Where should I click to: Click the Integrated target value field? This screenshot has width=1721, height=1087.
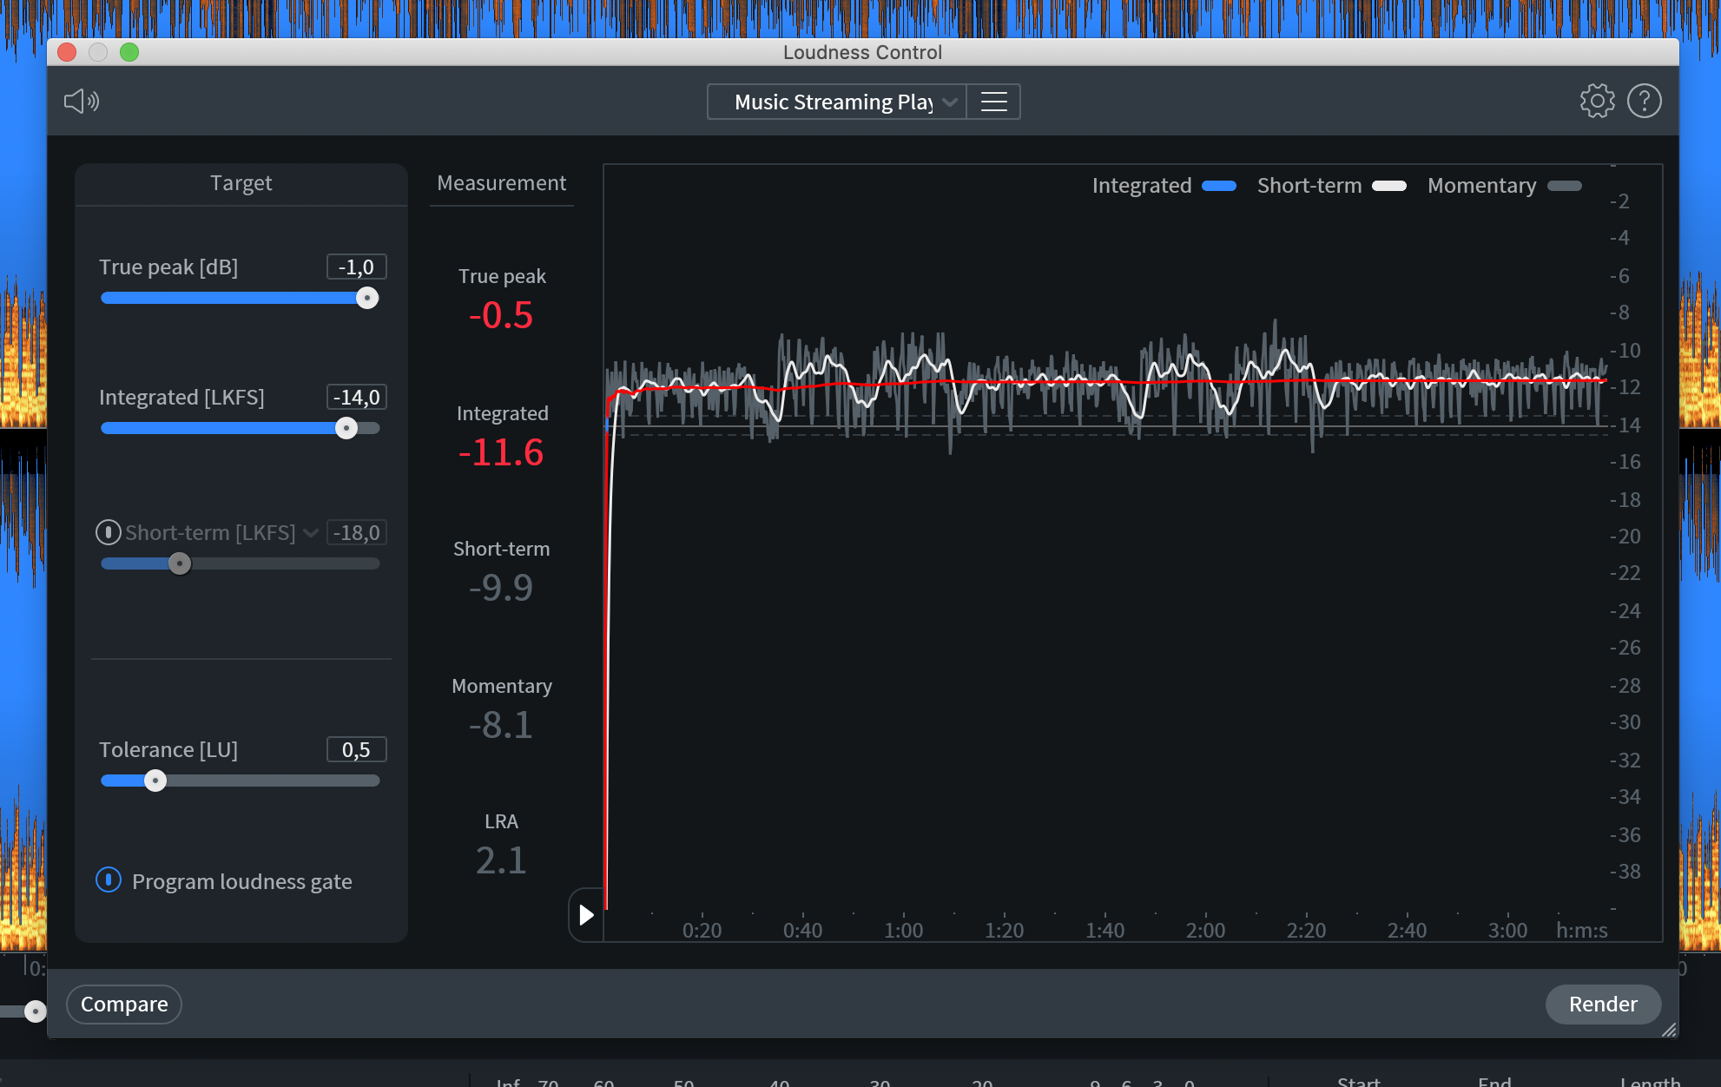(x=356, y=398)
